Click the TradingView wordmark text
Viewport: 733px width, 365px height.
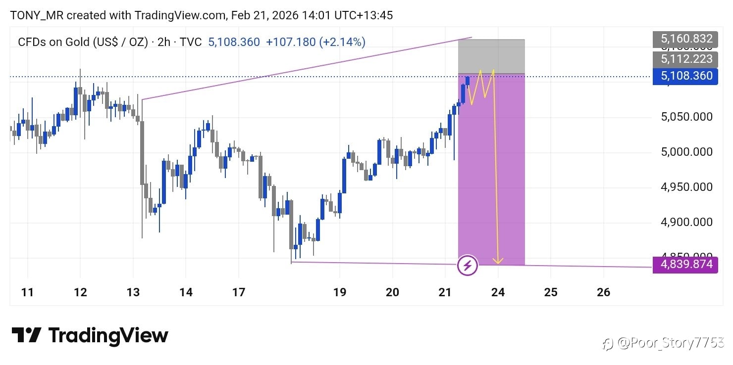coord(108,335)
